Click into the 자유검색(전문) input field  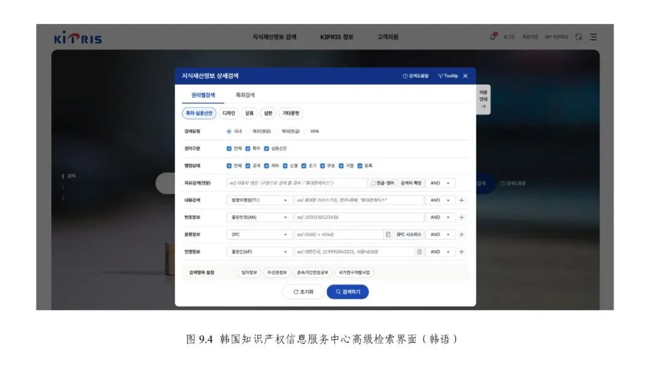297,183
